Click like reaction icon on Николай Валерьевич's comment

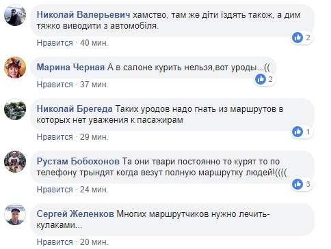[297, 38]
